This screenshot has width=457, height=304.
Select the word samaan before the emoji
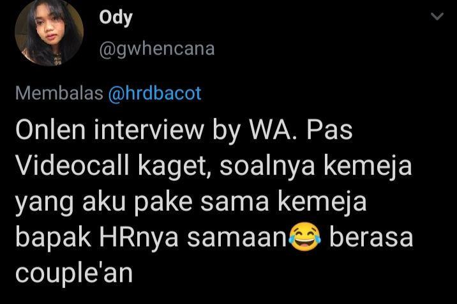pos(237,238)
